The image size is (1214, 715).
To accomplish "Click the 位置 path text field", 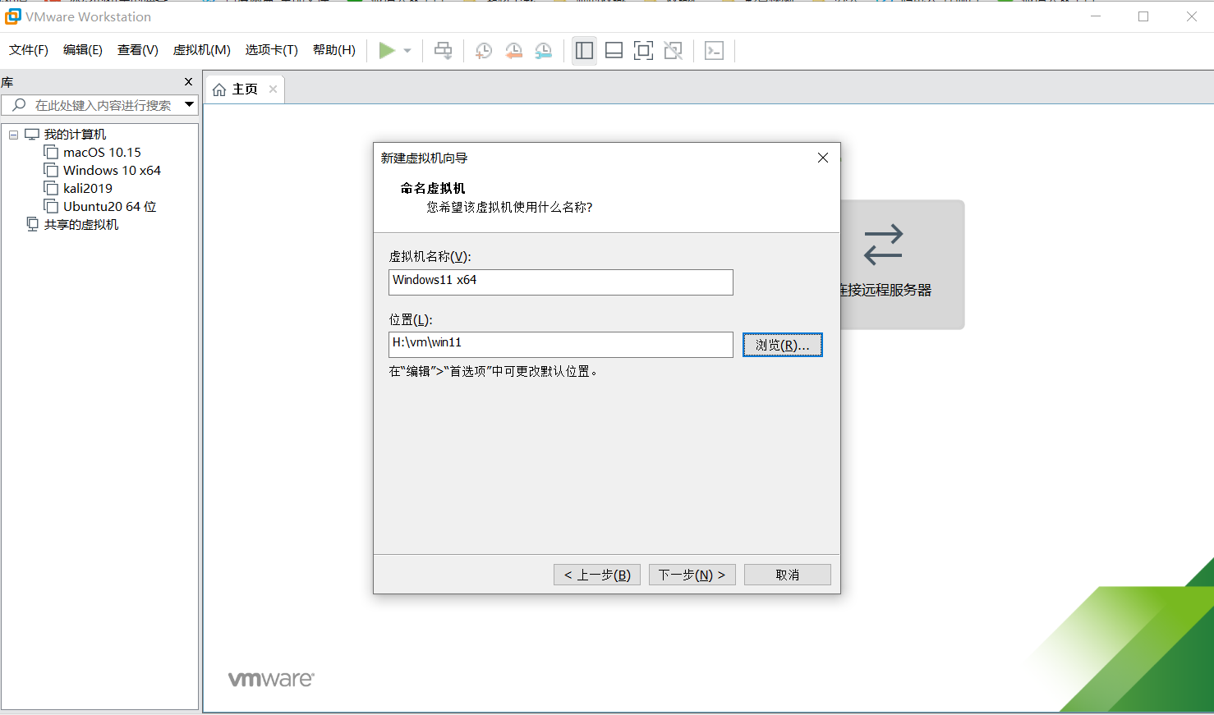I will click(x=561, y=345).
